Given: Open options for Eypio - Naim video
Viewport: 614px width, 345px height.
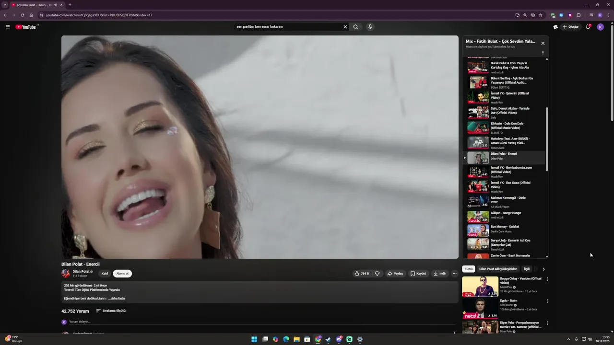Looking at the screenshot, I should pyautogui.click(x=547, y=301).
